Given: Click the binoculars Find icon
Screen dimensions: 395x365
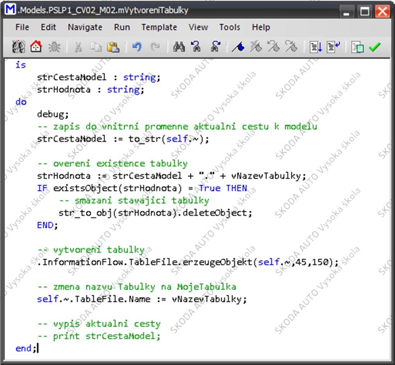Looking at the screenshot, I should coord(179,47).
